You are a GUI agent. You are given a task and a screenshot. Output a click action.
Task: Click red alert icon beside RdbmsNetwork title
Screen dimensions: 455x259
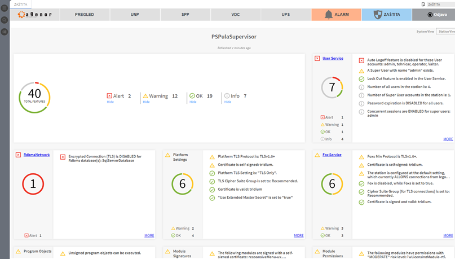18,155
